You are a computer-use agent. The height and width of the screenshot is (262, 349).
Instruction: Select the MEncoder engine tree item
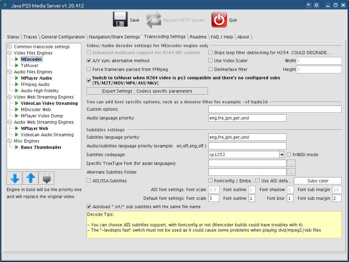[31, 59]
